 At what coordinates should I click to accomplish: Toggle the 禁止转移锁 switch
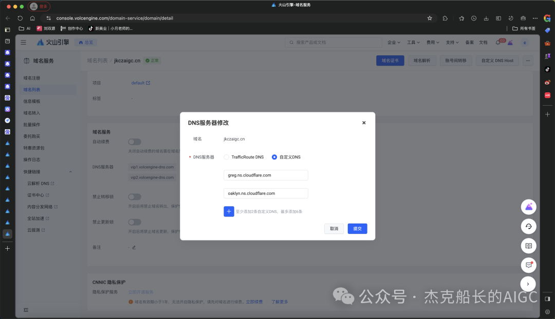pos(135,197)
